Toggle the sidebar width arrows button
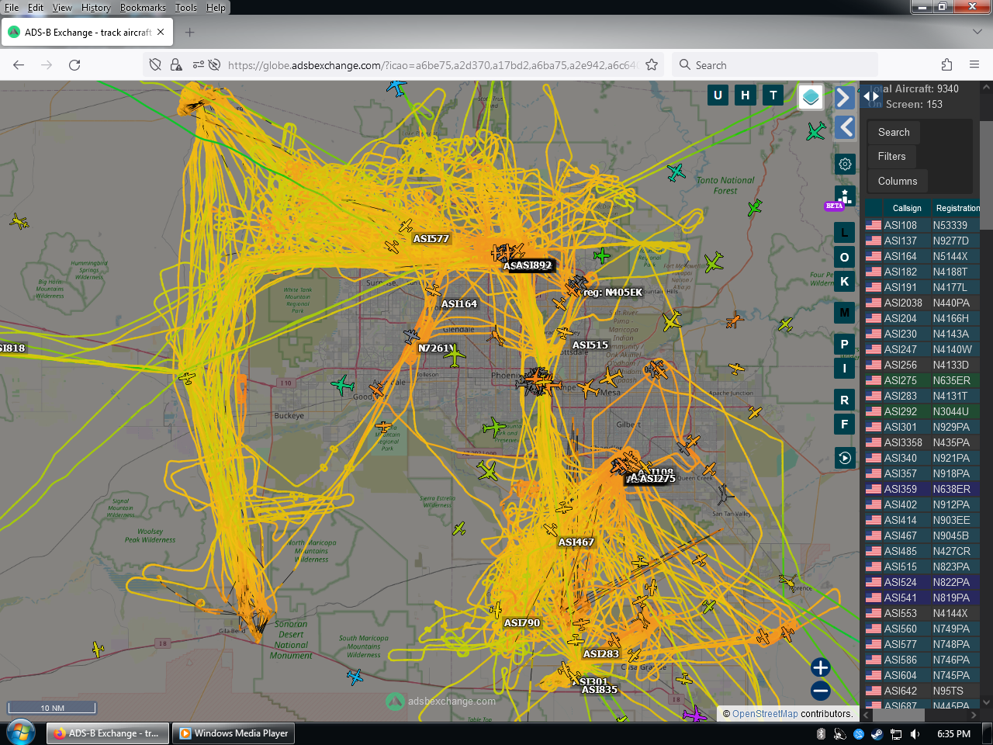This screenshot has height=745, width=993. coord(871,96)
